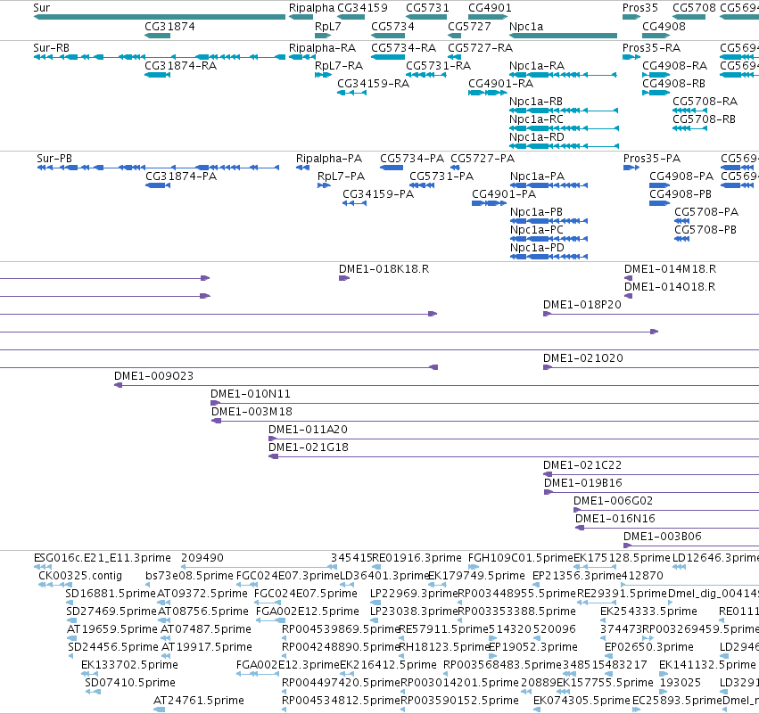Select the DME1-011A20 BAC label
This screenshot has width=759, height=714.
coord(308,429)
